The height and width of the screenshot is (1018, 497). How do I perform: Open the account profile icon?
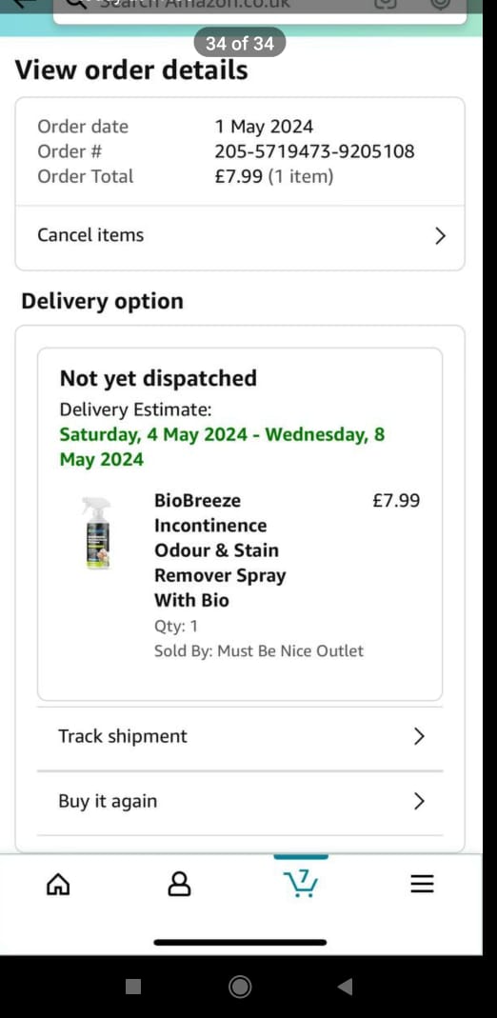coord(180,884)
